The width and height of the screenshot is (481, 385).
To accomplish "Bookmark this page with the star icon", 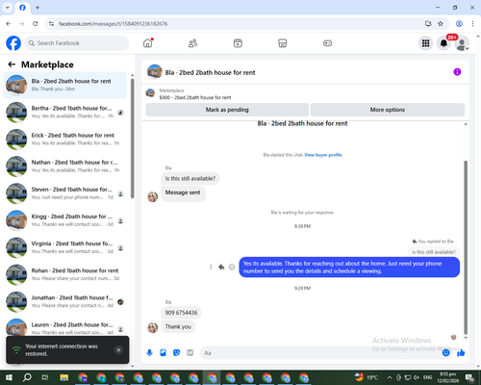I will pyautogui.click(x=441, y=24).
